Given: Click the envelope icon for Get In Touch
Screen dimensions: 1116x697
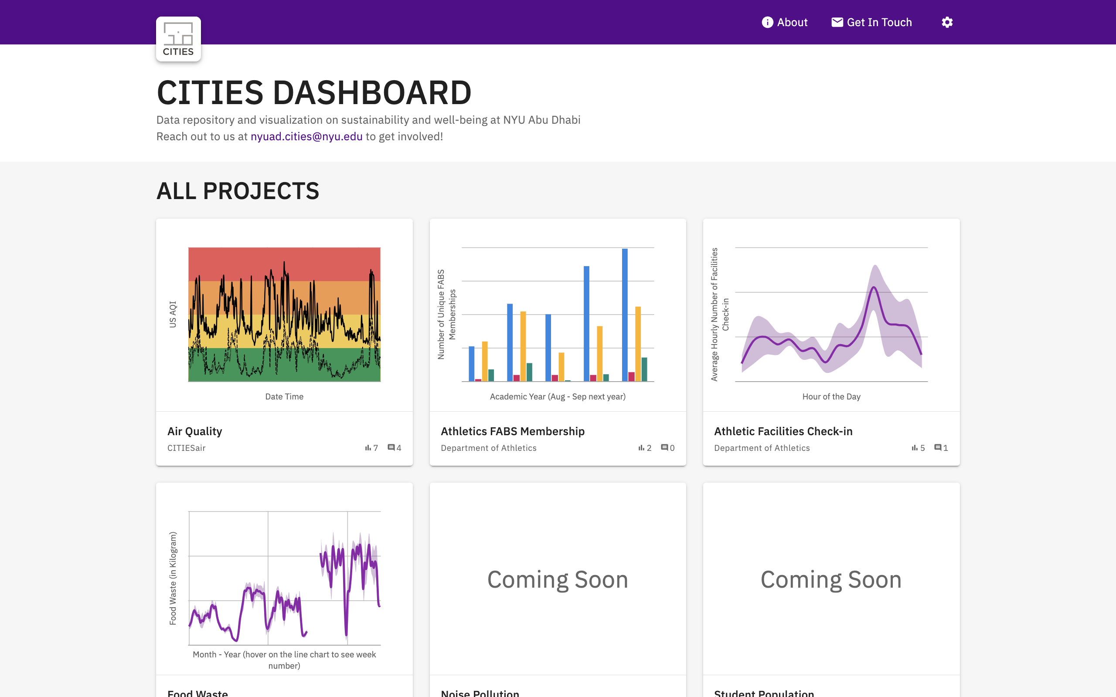Looking at the screenshot, I should pos(837,22).
